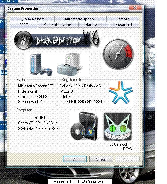Screen dimensions: 167x184
Task: Click the 2.39 GHz, 256 MB of RAM text
Action: 38,129
